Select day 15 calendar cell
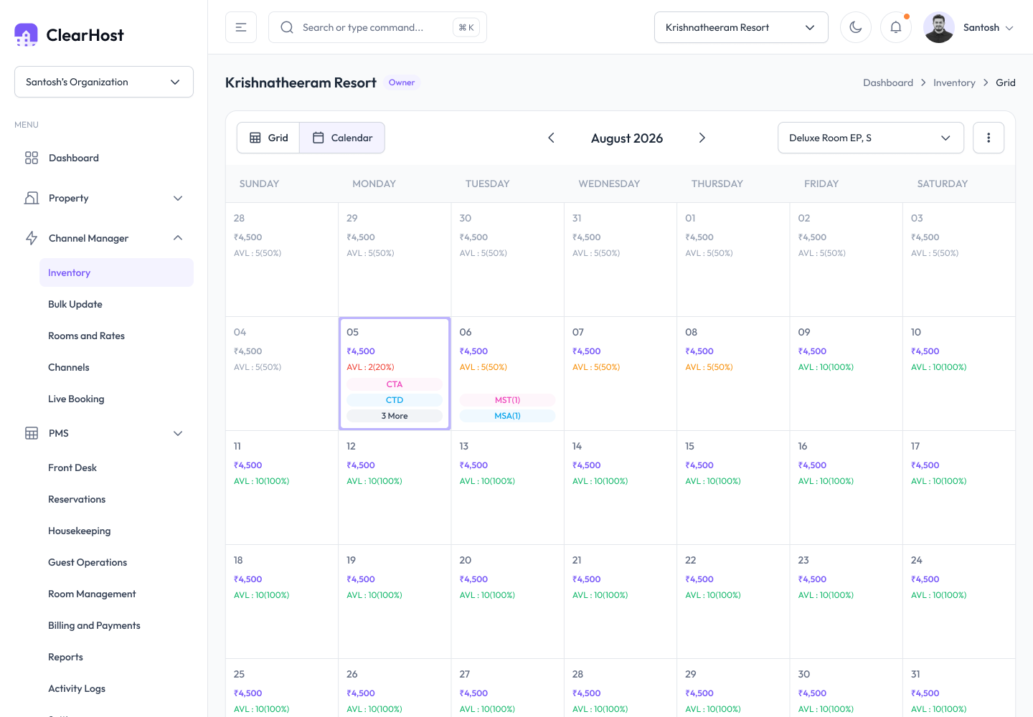1033x717 pixels. [733, 488]
